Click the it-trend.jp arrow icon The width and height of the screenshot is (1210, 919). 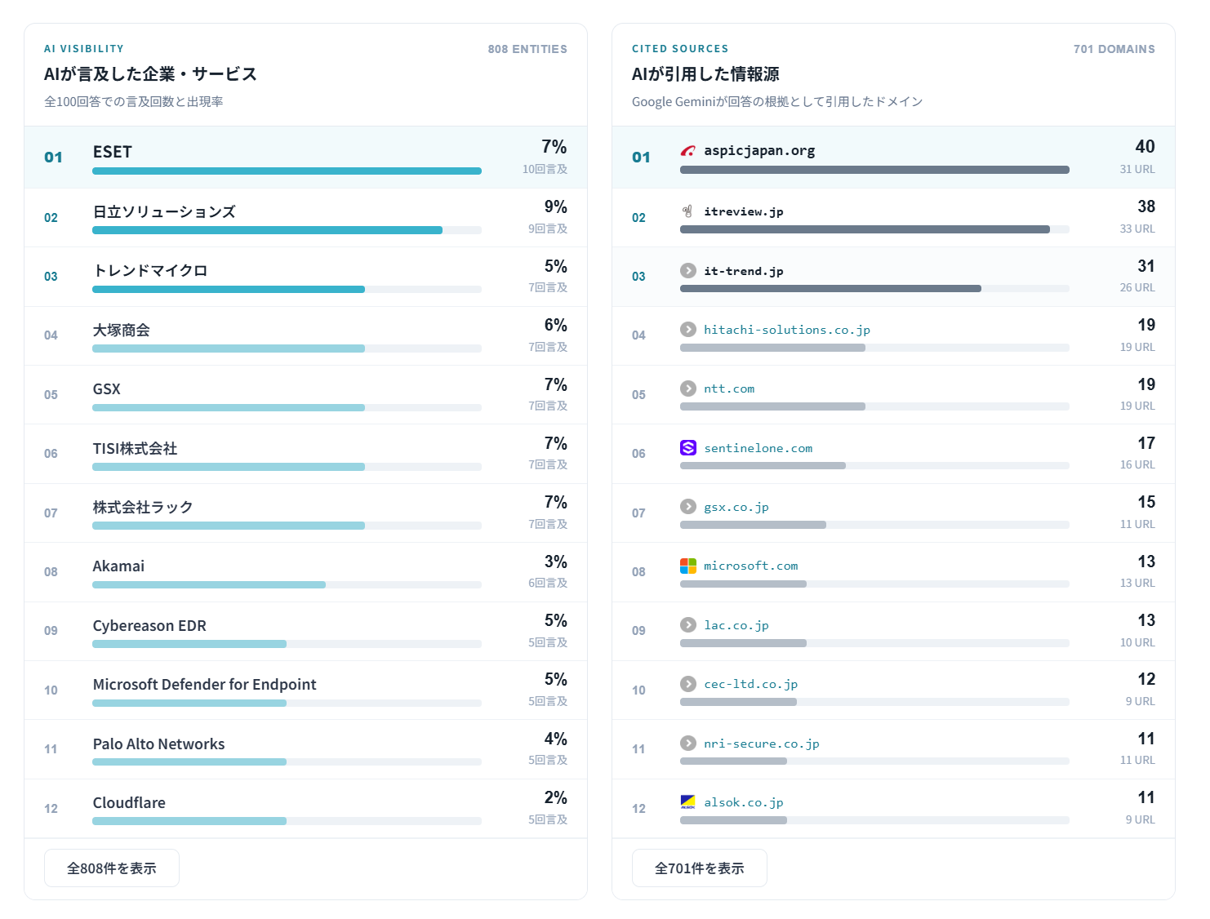point(688,270)
